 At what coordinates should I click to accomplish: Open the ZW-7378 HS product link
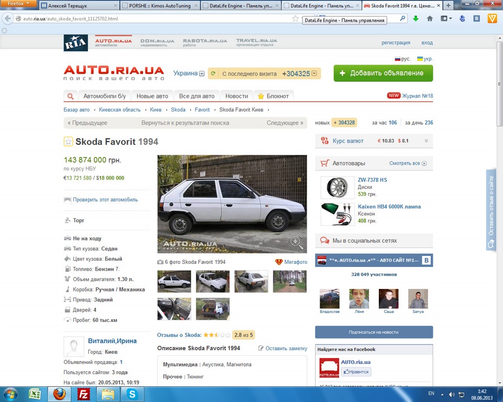click(x=373, y=180)
